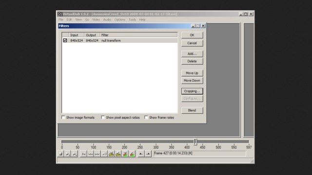Viewport: 312px width, 175px height.
Task: Set the mark-out selection point
Action: tap(148, 154)
